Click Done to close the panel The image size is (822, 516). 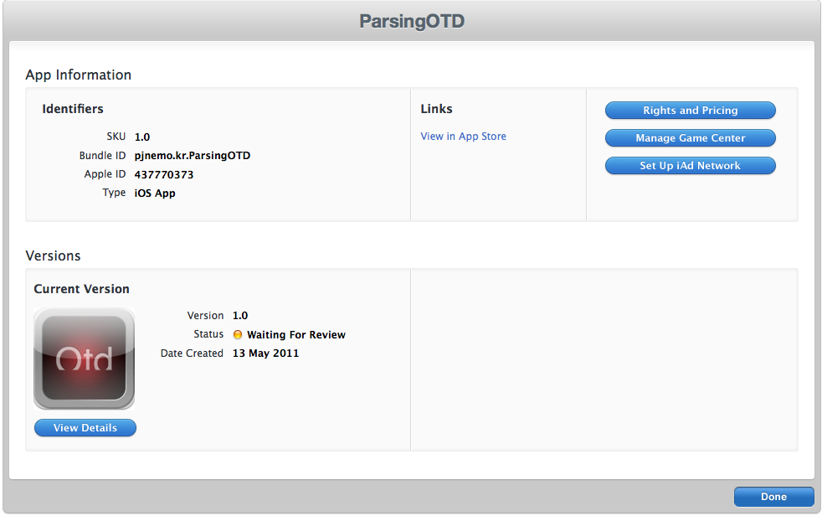tap(773, 497)
